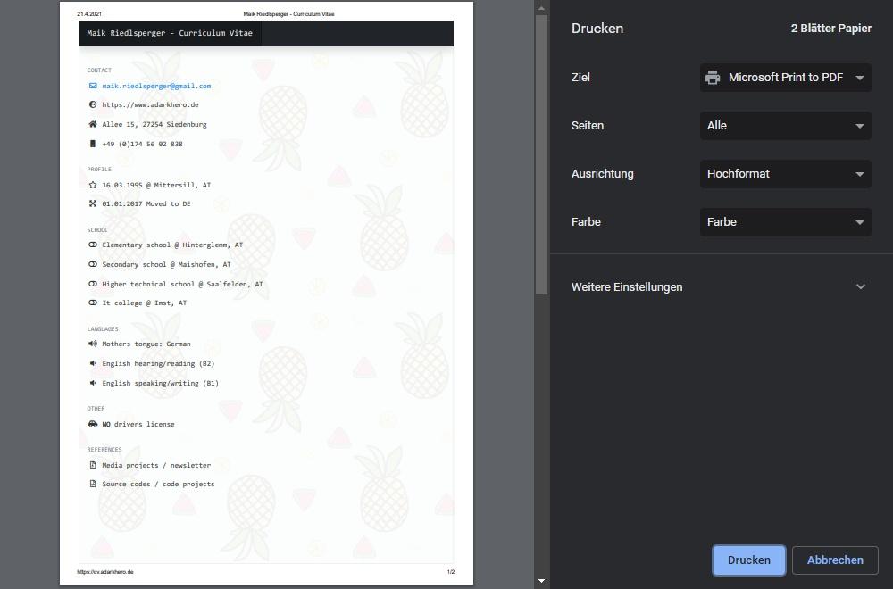The height and width of the screenshot is (589, 893).
Task: Click the printer icon in Ziel dropdown
Action: (x=713, y=78)
